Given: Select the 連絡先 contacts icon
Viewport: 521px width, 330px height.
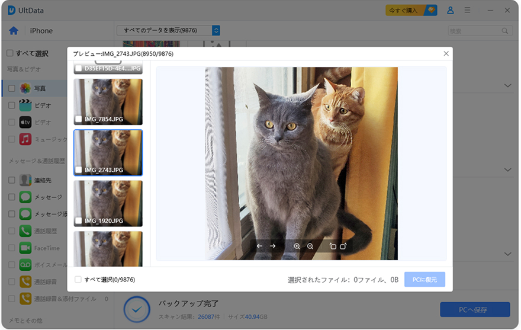Looking at the screenshot, I should tap(25, 180).
